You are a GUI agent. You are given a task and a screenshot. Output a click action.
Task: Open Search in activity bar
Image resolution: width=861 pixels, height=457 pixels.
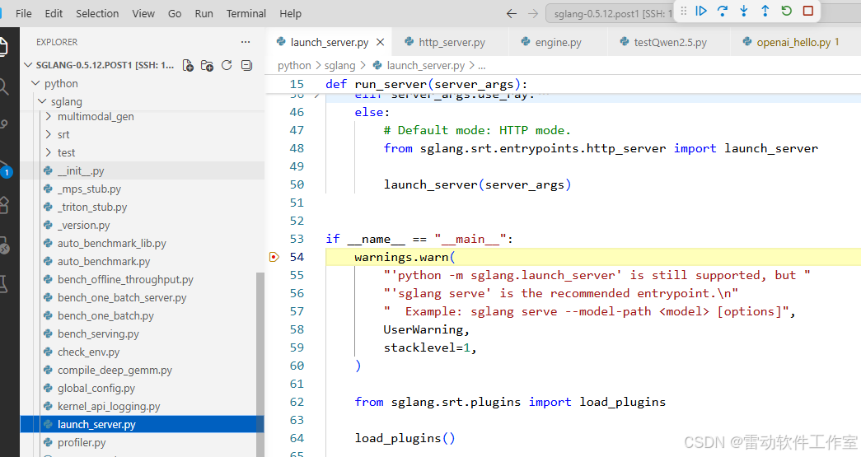coord(2,86)
